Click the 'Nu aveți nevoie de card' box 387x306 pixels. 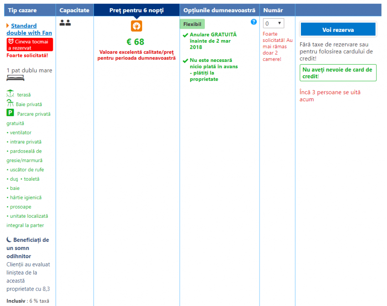tap(338, 73)
